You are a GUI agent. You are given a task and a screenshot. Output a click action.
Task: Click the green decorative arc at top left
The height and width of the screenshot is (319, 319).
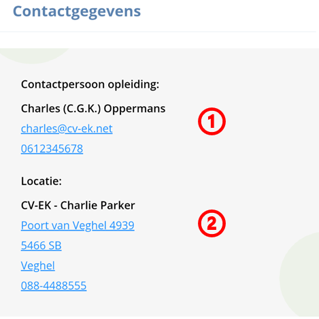coord(34,54)
